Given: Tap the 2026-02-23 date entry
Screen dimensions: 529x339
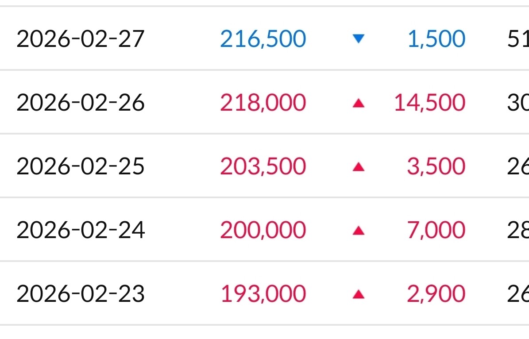Looking at the screenshot, I should [81, 294].
